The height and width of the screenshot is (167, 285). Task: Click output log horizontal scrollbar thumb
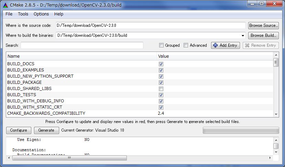69,158
